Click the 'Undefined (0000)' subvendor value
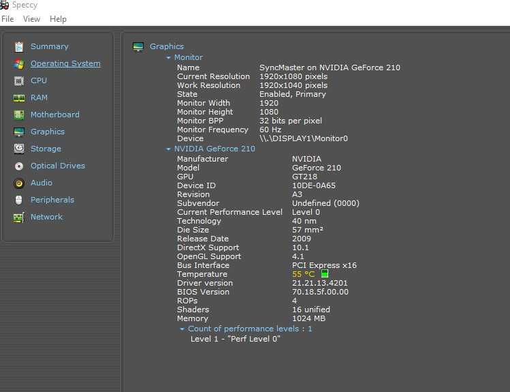 [325, 203]
